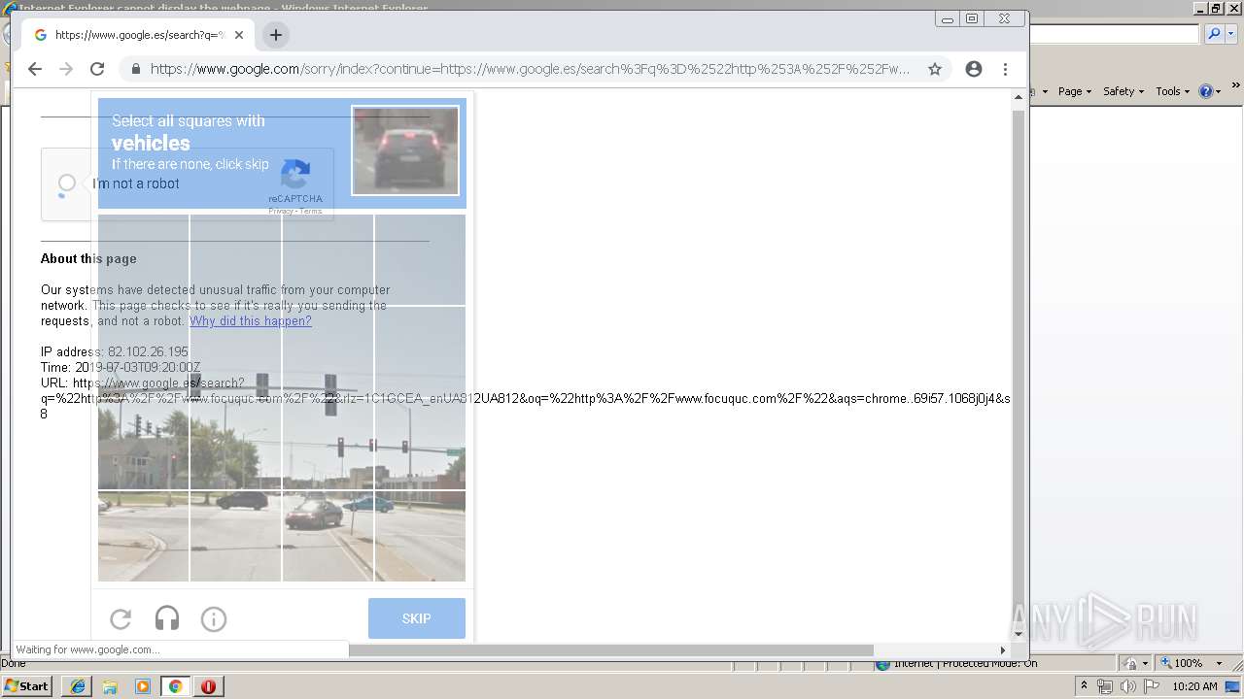Expand IE search provider dropdown

tap(1230, 34)
